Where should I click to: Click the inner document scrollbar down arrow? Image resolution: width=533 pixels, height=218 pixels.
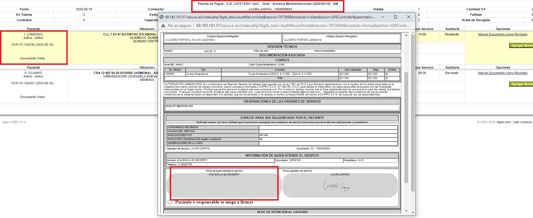(406, 211)
